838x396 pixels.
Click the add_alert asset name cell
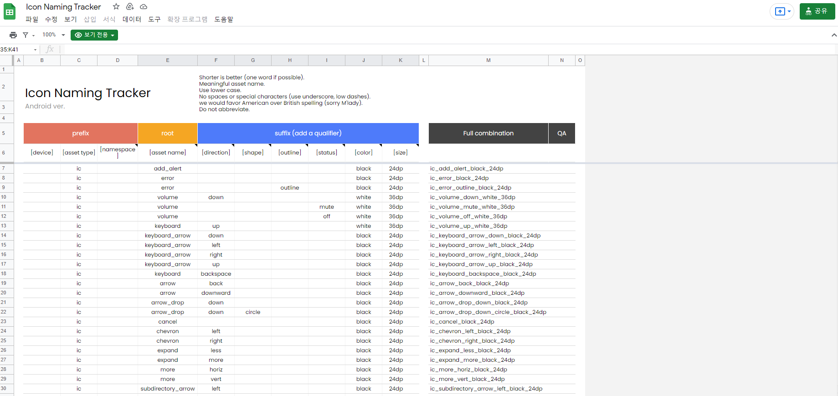pyautogui.click(x=168, y=169)
